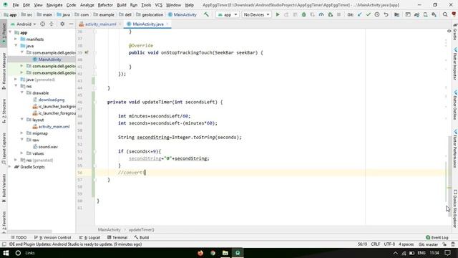Expand the mipmap folder
458x258 pixels.
point(22,133)
